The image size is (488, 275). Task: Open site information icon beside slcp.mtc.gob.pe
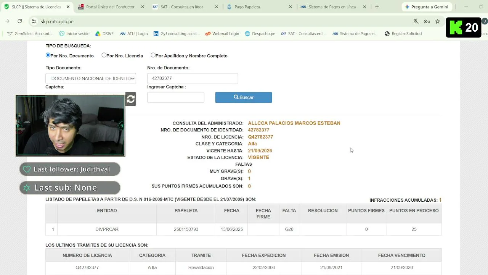coord(34,21)
